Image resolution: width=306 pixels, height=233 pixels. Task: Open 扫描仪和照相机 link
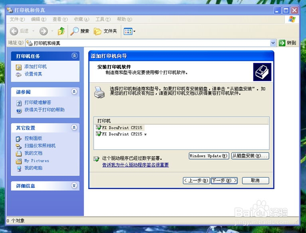(x=40, y=146)
